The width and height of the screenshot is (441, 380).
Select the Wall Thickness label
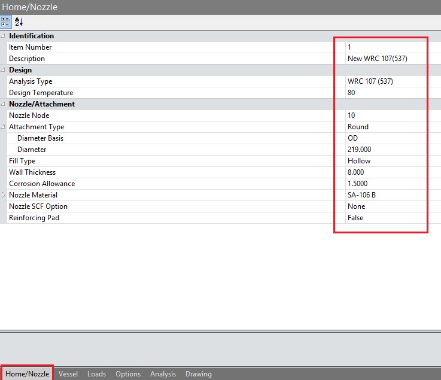pyautogui.click(x=32, y=172)
